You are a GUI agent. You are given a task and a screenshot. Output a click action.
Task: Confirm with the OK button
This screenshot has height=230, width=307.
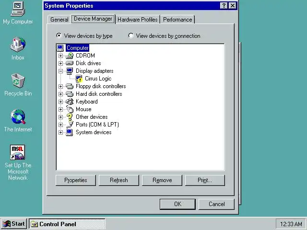click(x=177, y=204)
